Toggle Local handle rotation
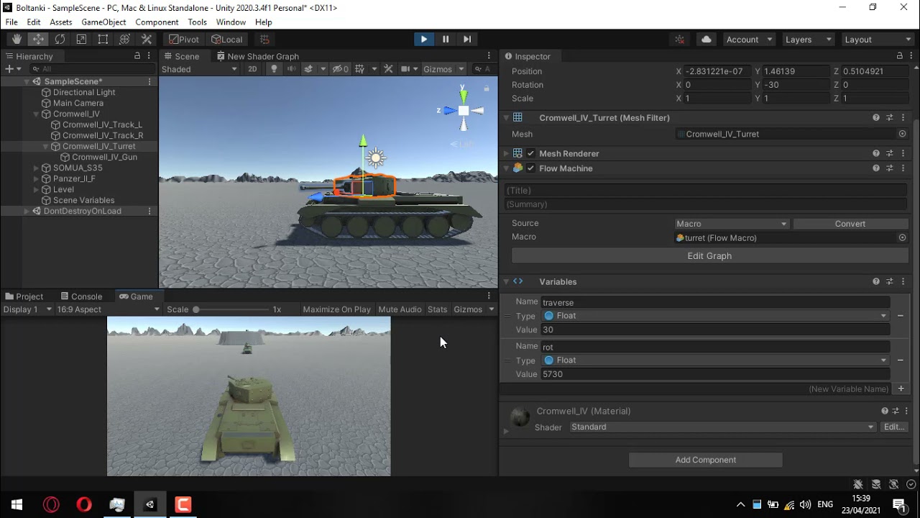Viewport: 920px width, 518px height. tap(227, 40)
